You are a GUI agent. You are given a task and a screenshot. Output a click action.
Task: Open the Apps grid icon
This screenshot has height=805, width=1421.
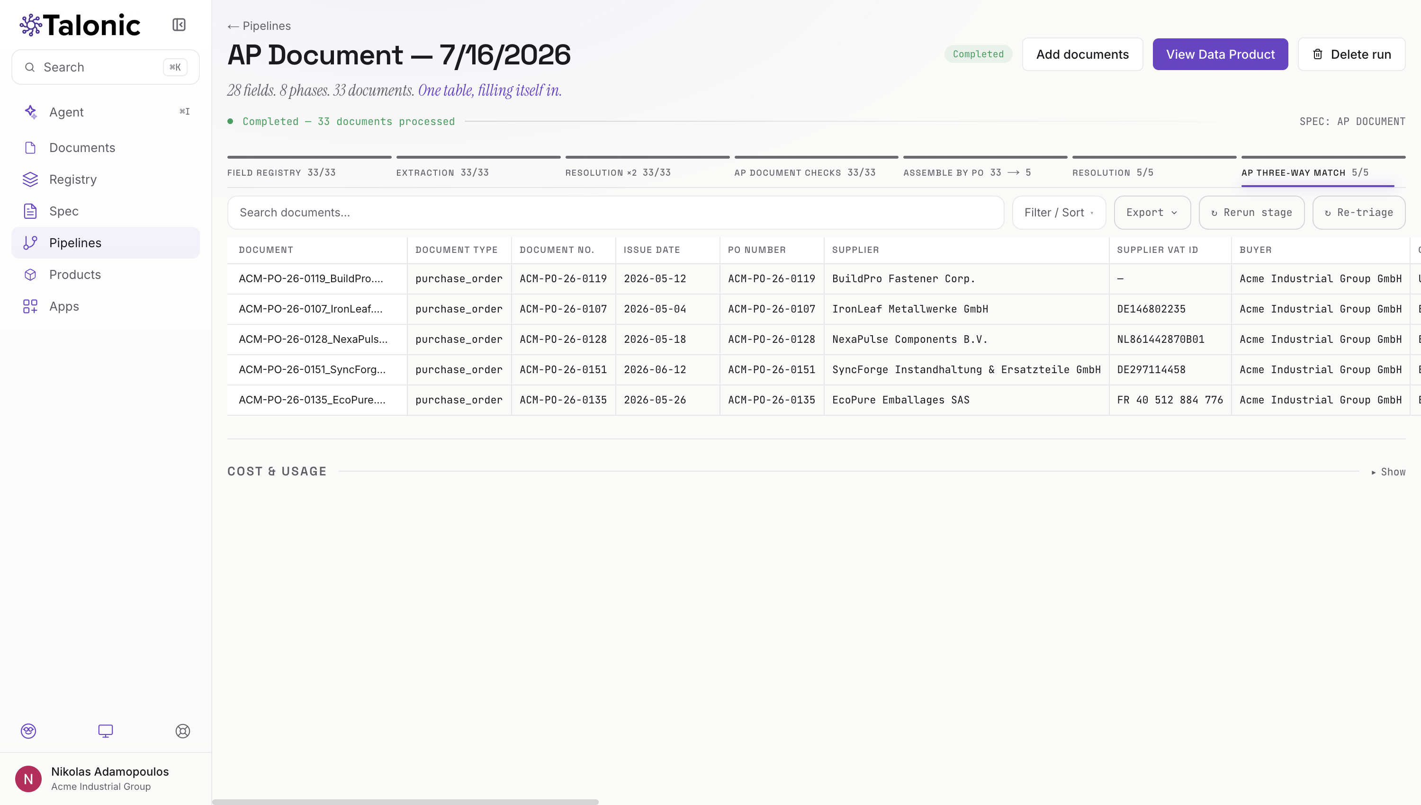(x=30, y=306)
